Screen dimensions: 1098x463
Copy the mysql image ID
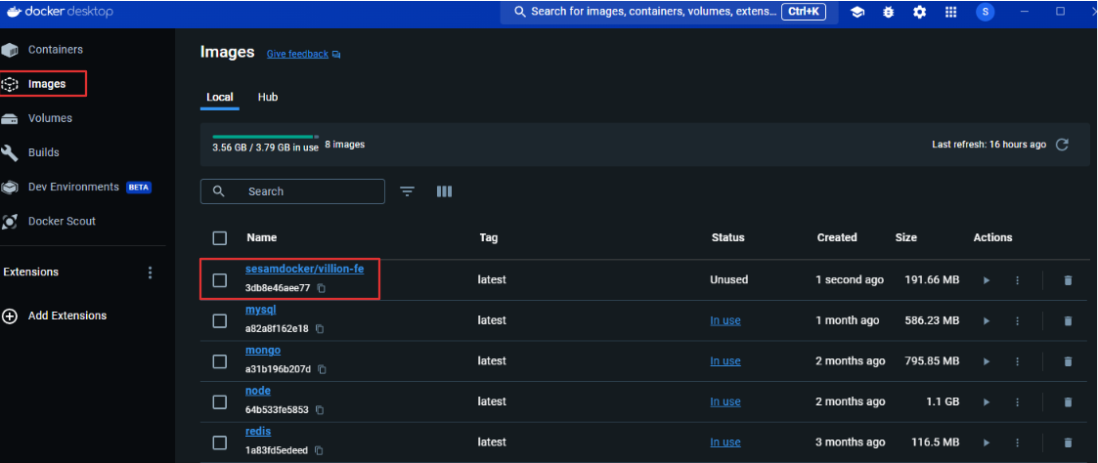320,329
